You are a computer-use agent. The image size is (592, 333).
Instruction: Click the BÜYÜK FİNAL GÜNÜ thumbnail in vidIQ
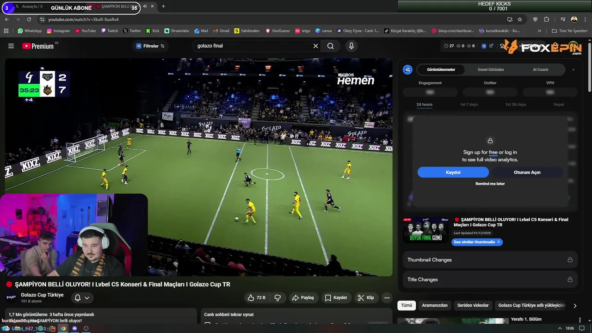[426, 230]
